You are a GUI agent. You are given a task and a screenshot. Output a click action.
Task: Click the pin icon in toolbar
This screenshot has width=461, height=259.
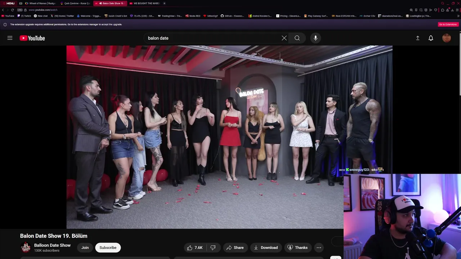416,10
